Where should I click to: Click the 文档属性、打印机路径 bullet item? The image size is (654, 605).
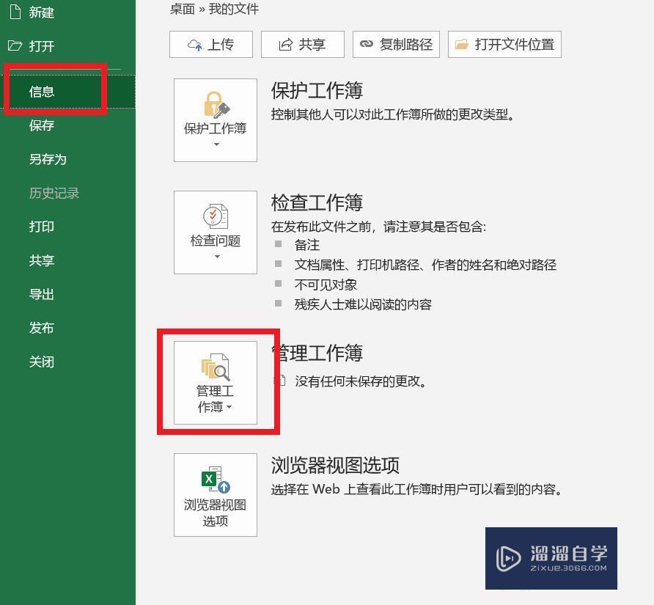pyautogui.click(x=425, y=265)
